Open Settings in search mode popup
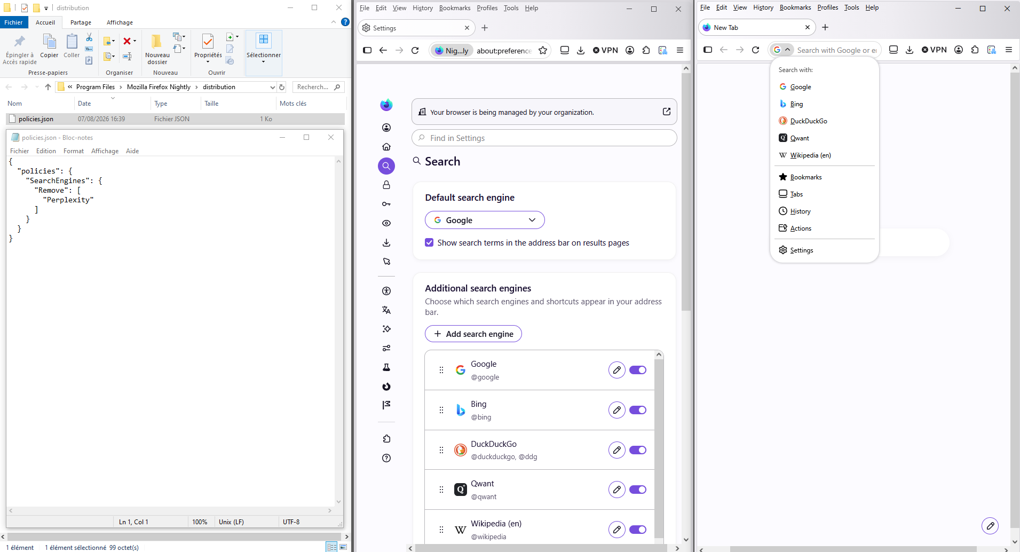The height and width of the screenshot is (552, 1020). coord(825,250)
